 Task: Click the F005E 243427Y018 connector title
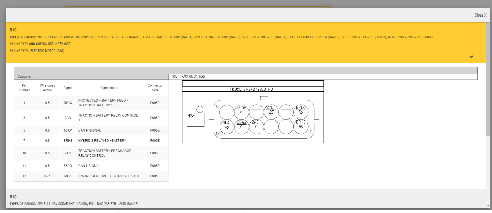coord(251,89)
